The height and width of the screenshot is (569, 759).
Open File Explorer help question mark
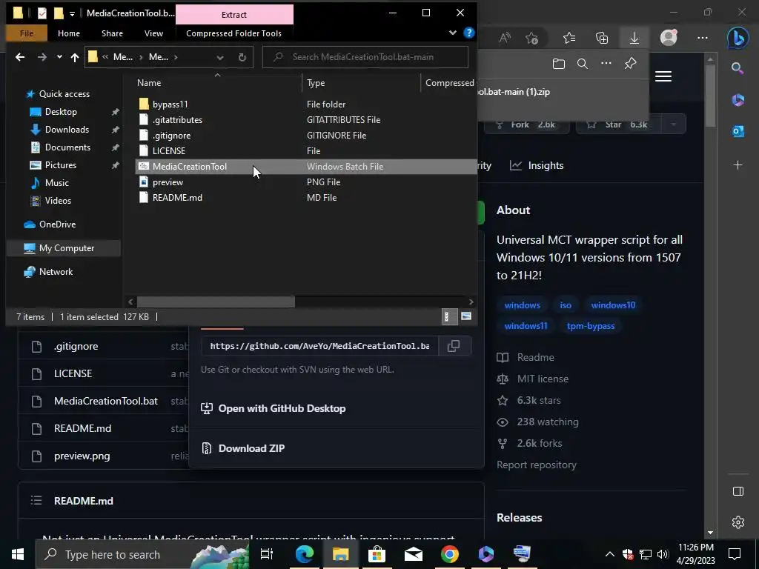(x=468, y=33)
